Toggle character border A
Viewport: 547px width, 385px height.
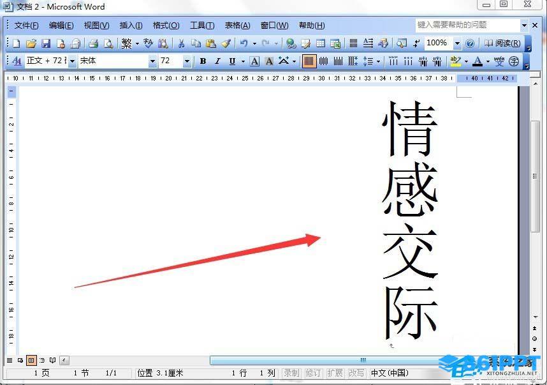(x=254, y=61)
